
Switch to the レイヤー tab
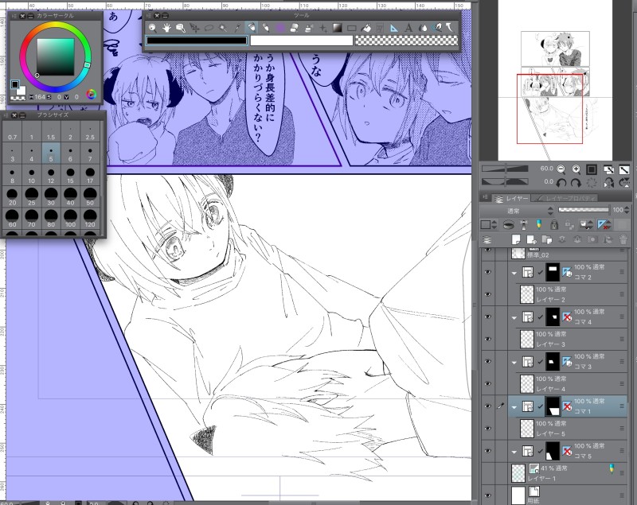pos(512,198)
